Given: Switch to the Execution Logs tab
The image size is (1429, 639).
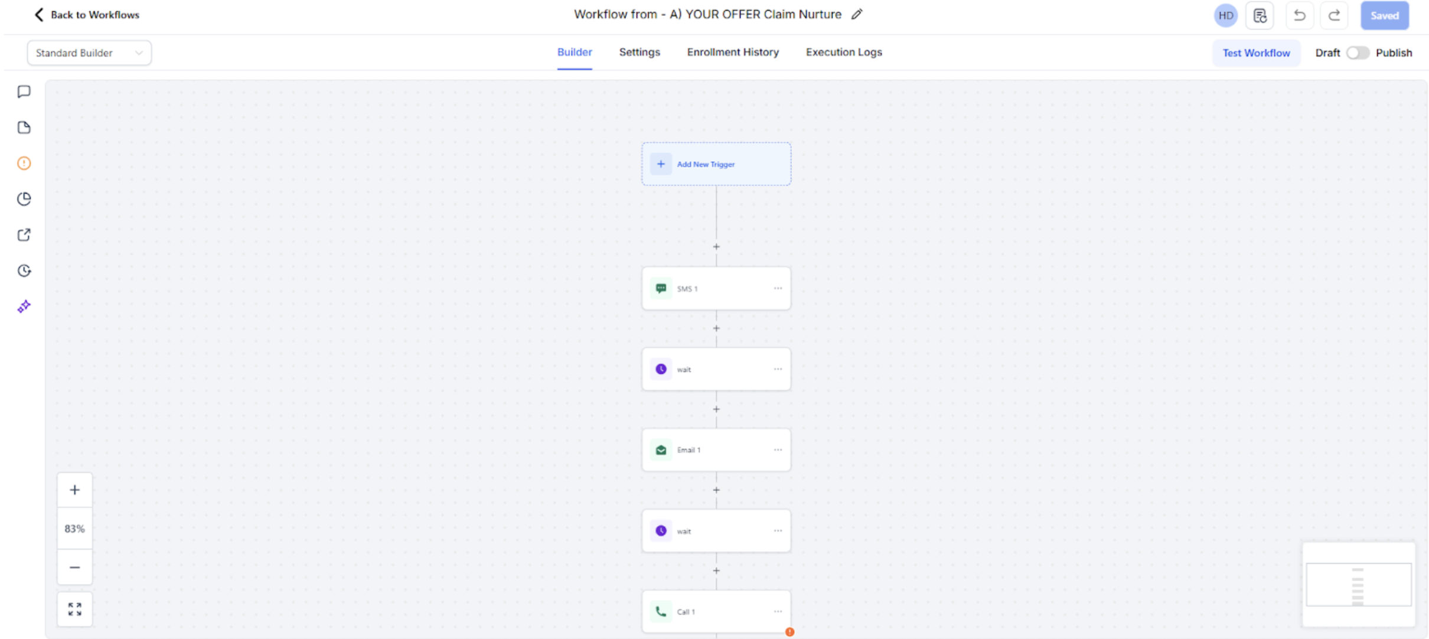Looking at the screenshot, I should click(844, 52).
